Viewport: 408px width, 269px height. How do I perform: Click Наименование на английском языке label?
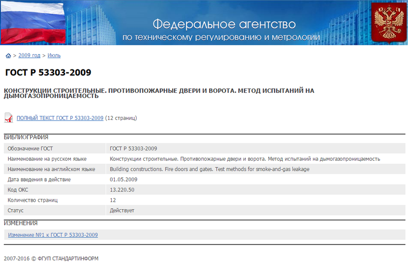(52, 169)
